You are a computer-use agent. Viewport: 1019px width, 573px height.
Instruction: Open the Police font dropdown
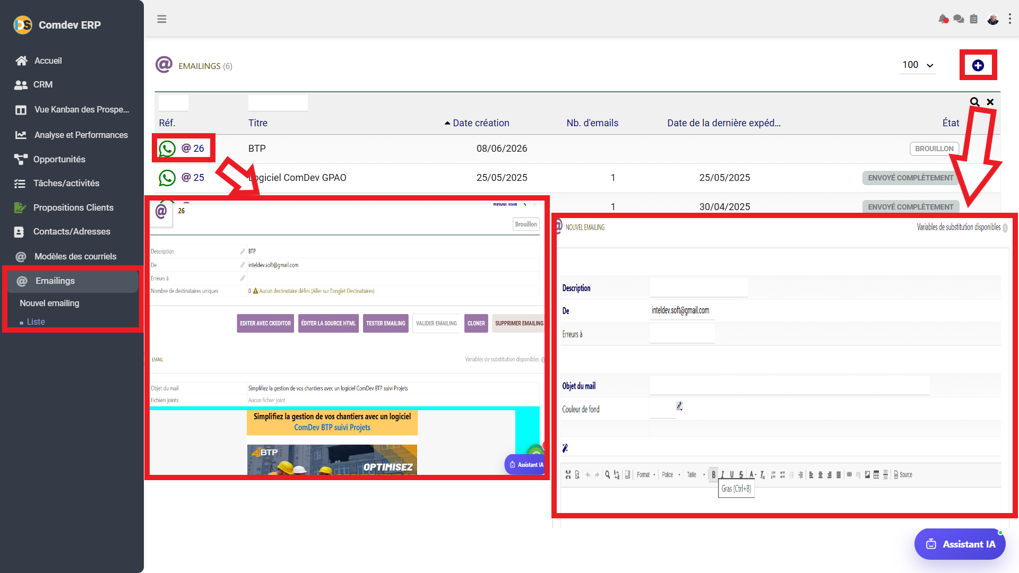[671, 475]
